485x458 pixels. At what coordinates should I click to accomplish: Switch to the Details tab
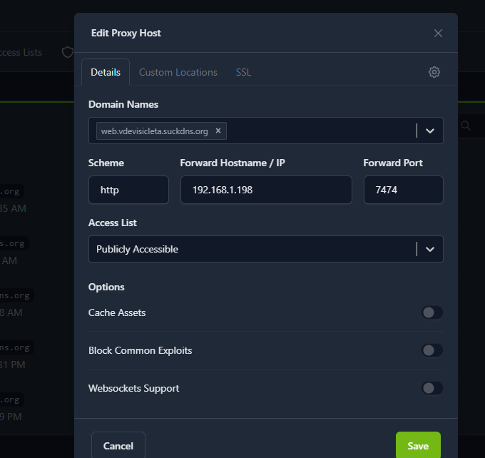(106, 72)
